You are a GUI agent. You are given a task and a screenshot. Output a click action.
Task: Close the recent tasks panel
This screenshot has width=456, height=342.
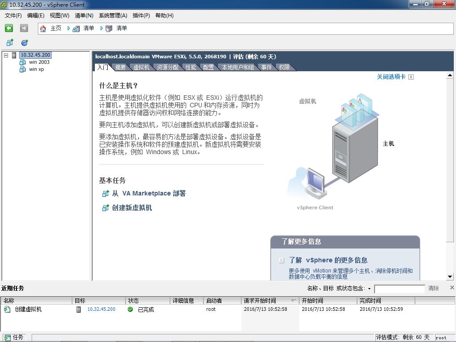click(x=452, y=288)
